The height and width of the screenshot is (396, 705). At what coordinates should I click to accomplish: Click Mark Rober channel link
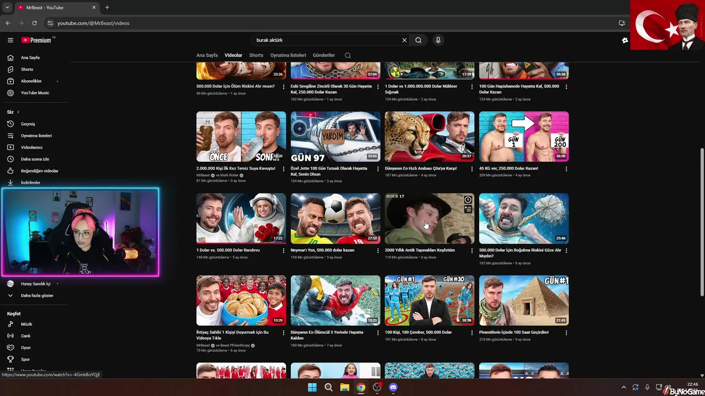click(229, 175)
